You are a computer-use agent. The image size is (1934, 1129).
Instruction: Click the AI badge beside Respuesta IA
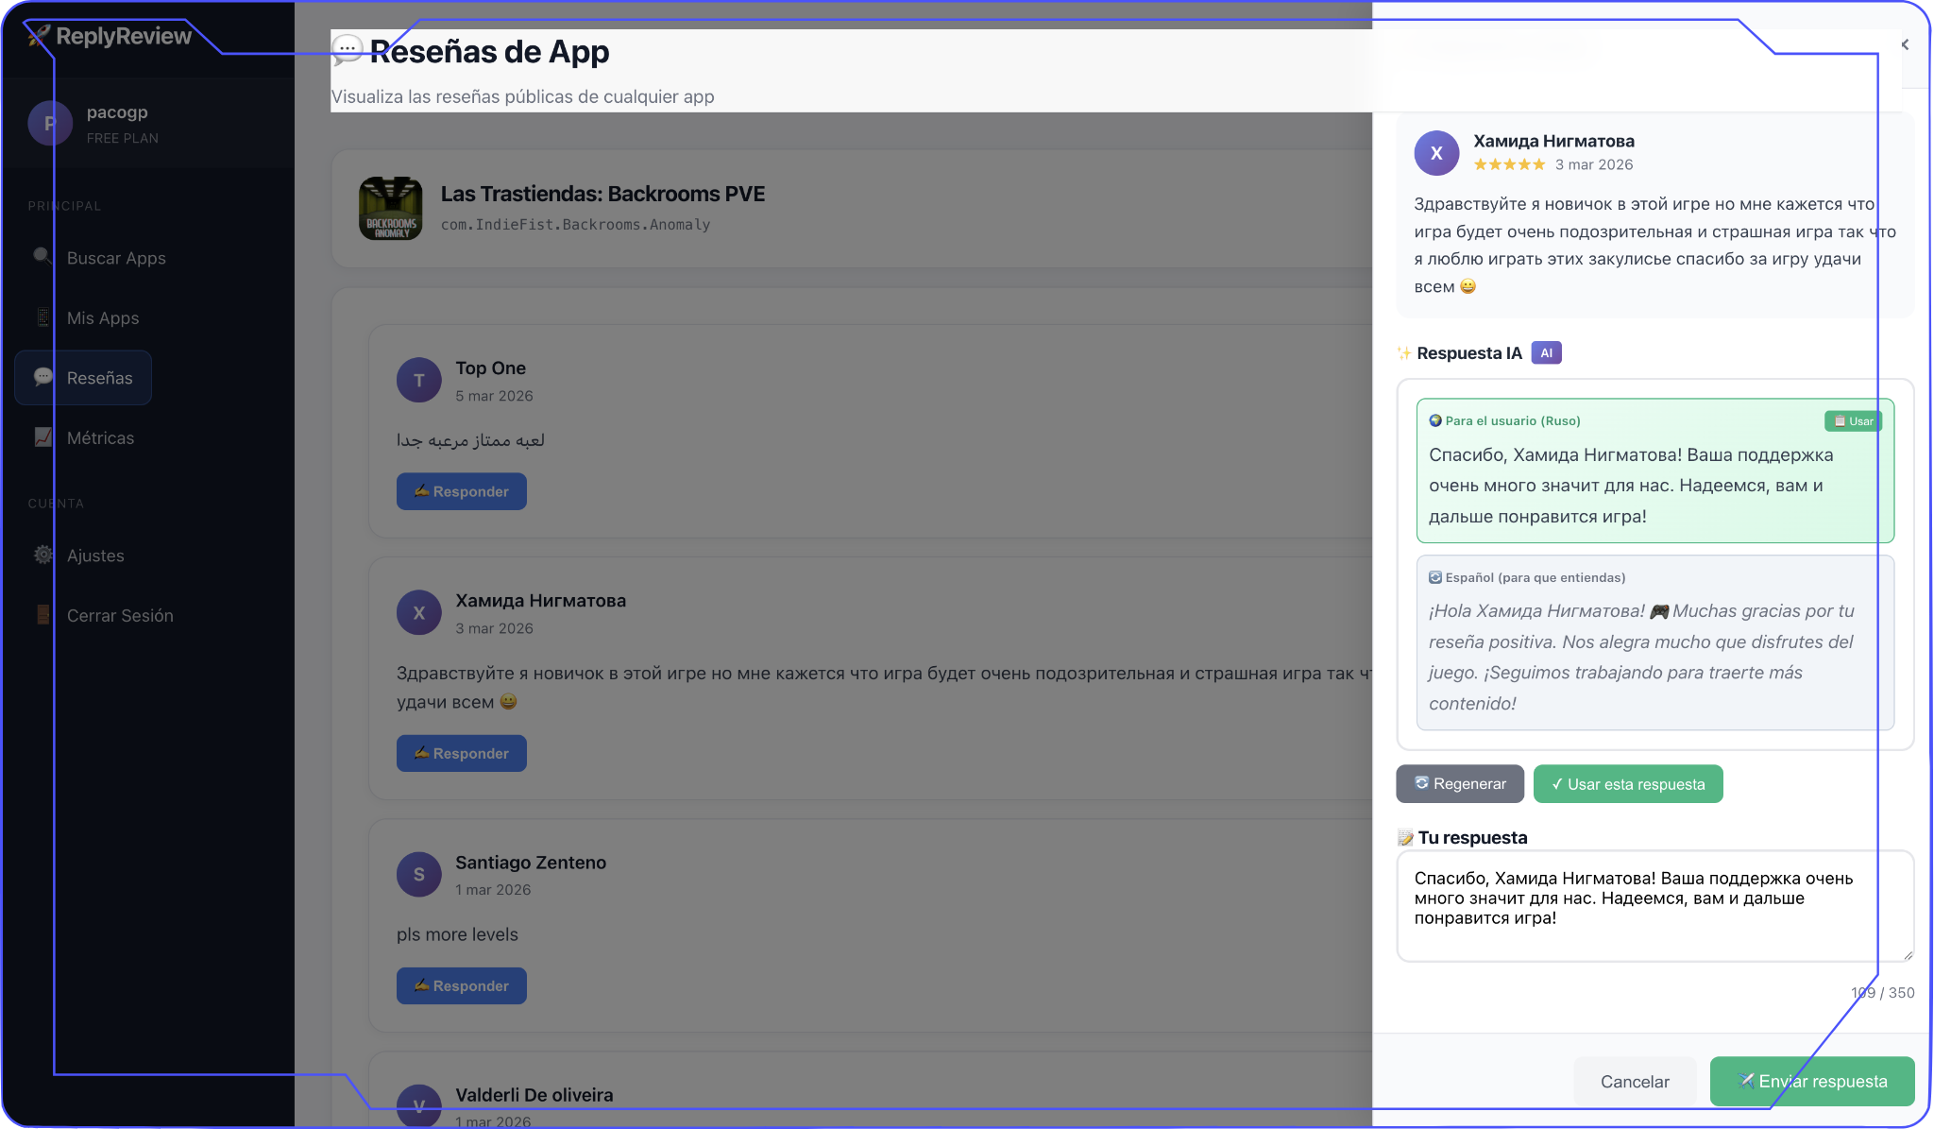[x=1546, y=352]
